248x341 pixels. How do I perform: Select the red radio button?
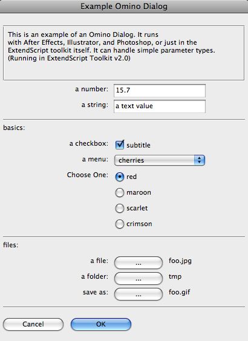[120, 177]
